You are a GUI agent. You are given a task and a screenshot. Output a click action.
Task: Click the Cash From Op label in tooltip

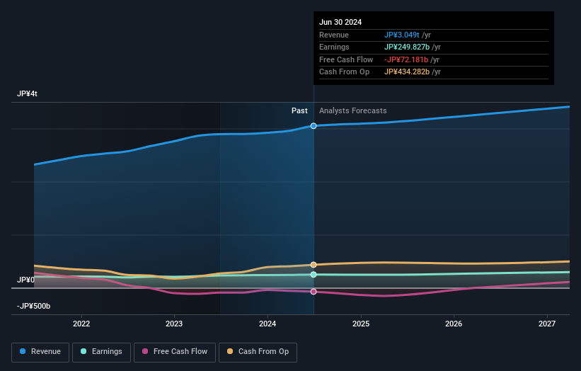[x=344, y=72]
